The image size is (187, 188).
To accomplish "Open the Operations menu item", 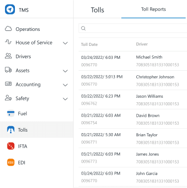I will [28, 29].
